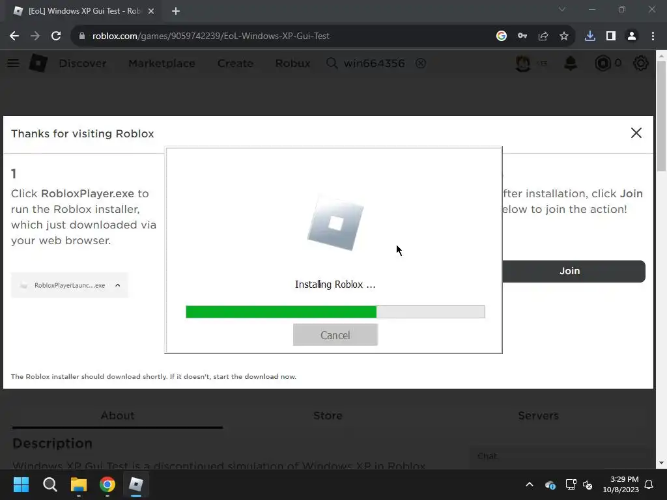This screenshot has height=500, width=667.
Task: Open OneDrive tray icon
Action: (x=550, y=484)
